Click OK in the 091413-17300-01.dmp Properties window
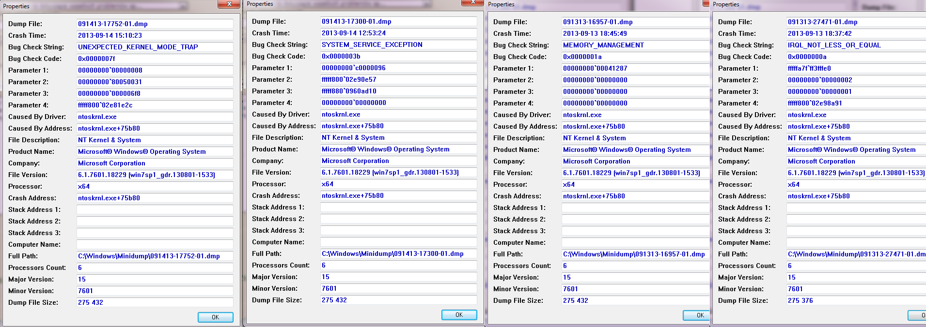Viewport: 926px width, 327px height. click(459, 315)
